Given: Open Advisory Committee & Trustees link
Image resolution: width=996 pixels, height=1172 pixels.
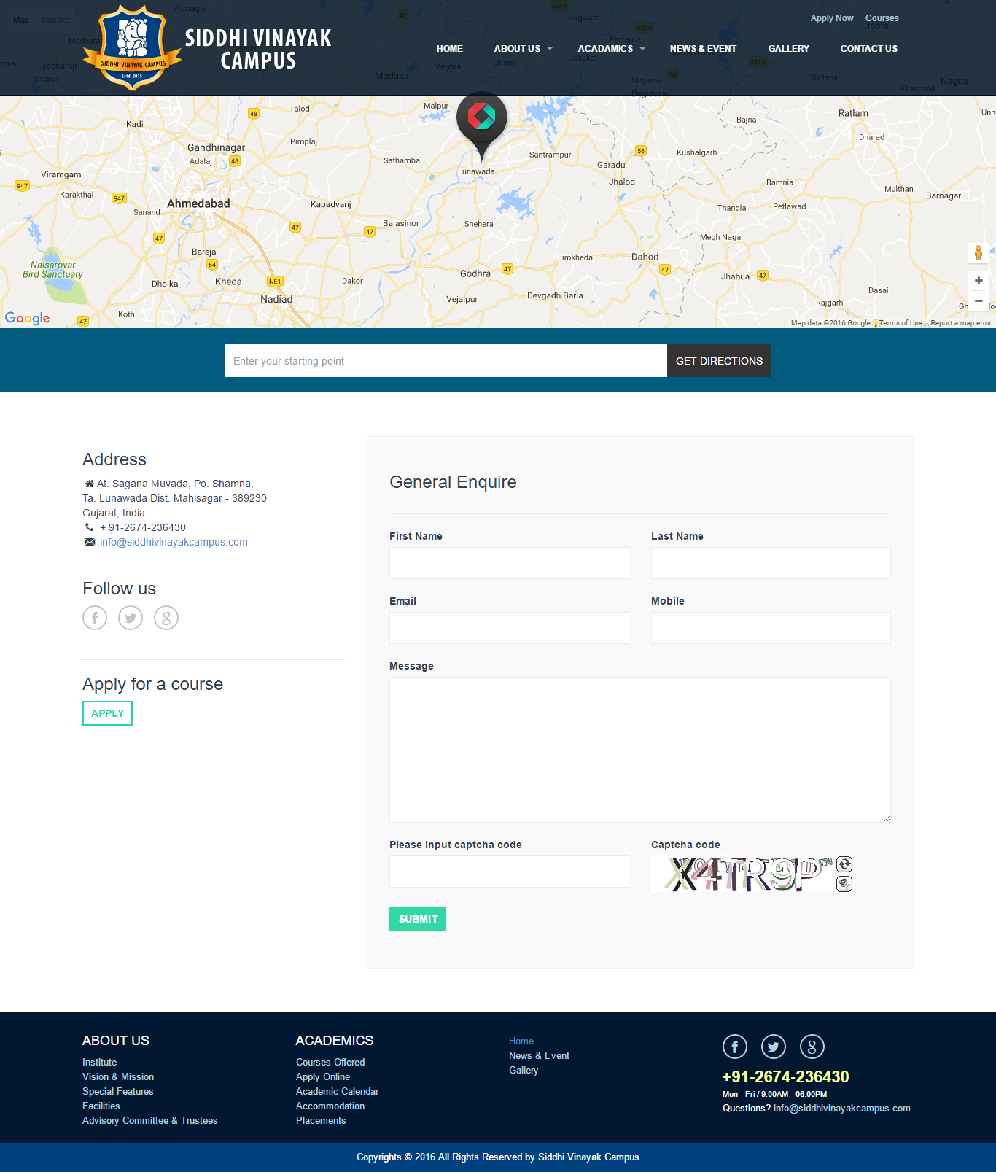Looking at the screenshot, I should click(150, 1120).
